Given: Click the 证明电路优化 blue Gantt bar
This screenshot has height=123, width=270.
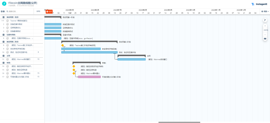Looking at the screenshot, I should pos(53,28).
